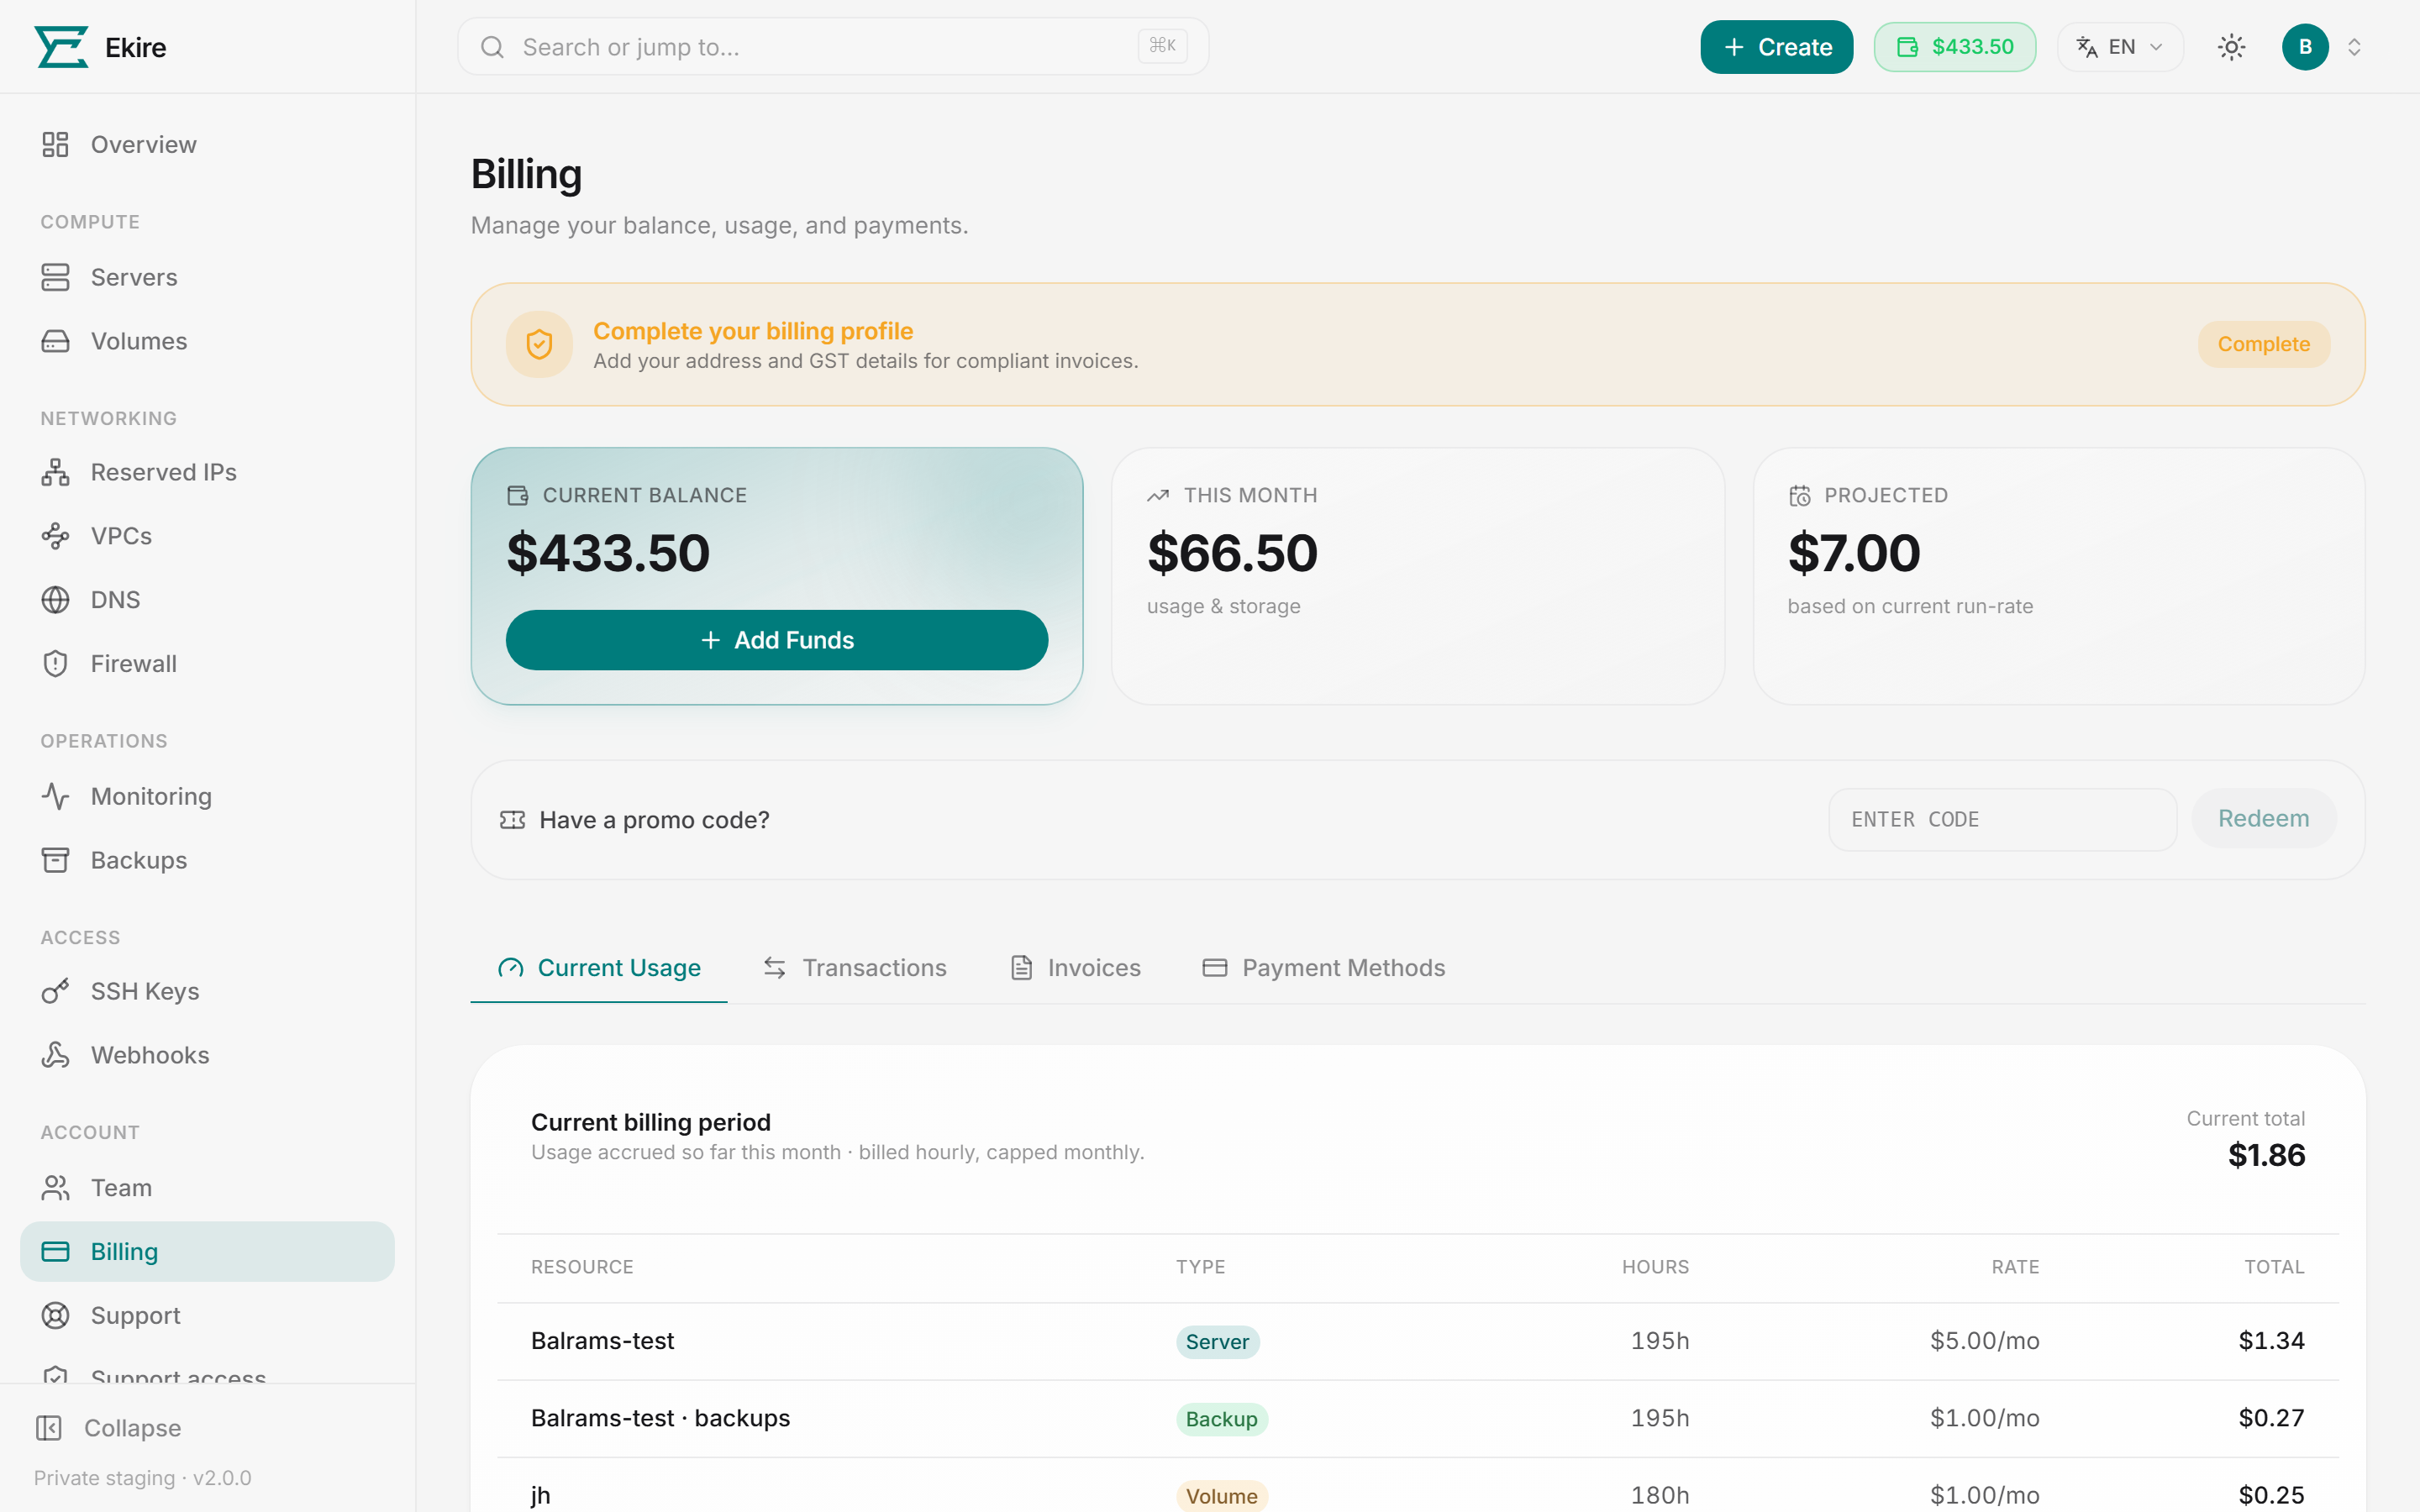Open DNS settings page

207,600
